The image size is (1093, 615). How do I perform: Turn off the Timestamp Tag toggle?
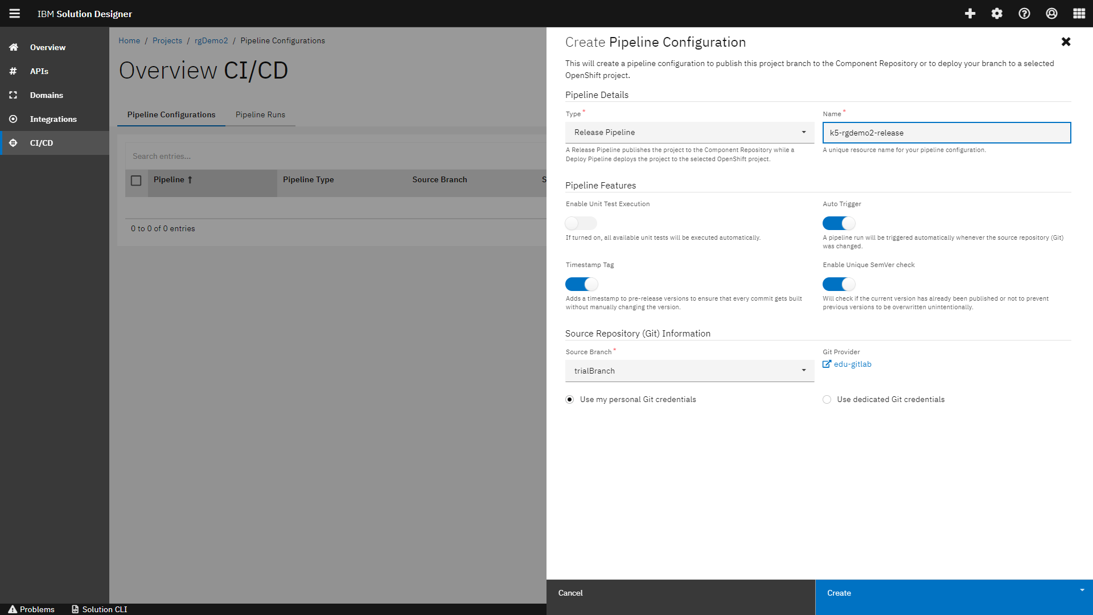[581, 284]
